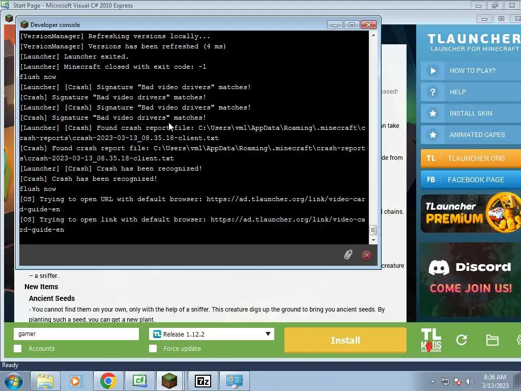Viewport: 521px width, 391px height.
Task: Click the refresh arrow icon in TLauncher
Action: pyautogui.click(x=461, y=340)
